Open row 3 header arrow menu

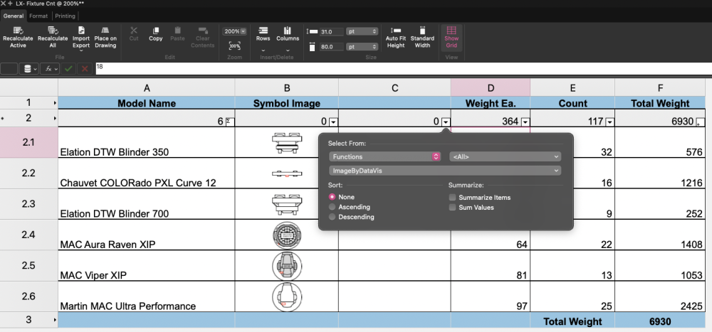point(56,320)
